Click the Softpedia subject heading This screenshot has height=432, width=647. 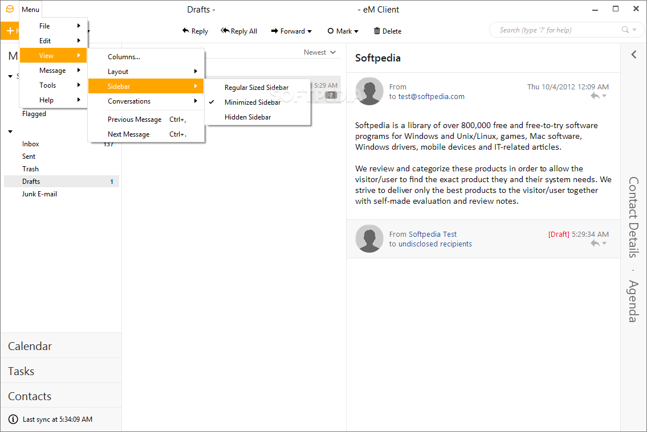[377, 58]
